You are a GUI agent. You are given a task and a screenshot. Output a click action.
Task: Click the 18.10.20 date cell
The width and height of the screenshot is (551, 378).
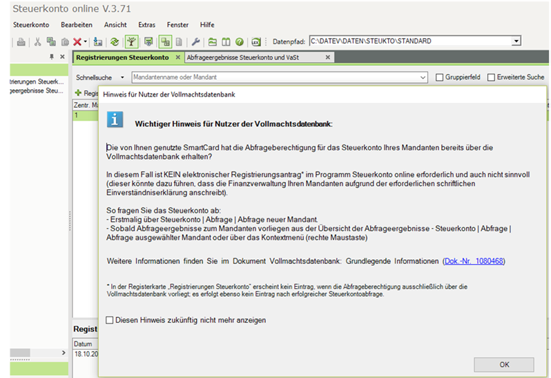(86, 354)
